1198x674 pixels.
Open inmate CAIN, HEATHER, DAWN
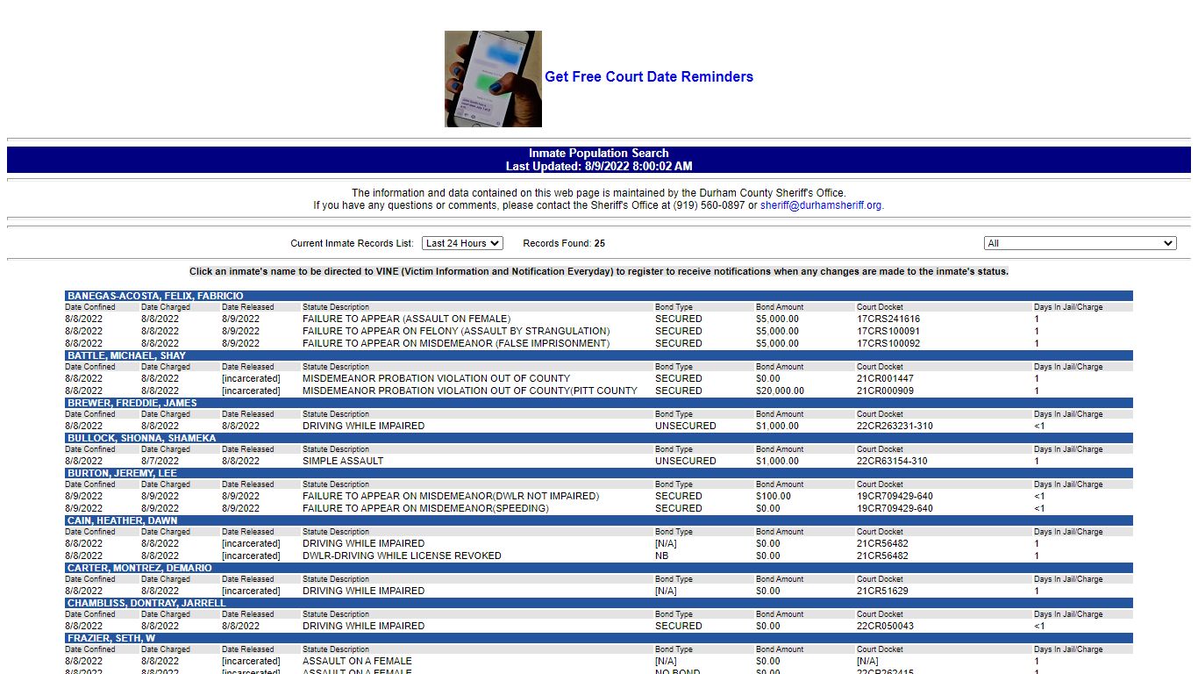pos(122,520)
